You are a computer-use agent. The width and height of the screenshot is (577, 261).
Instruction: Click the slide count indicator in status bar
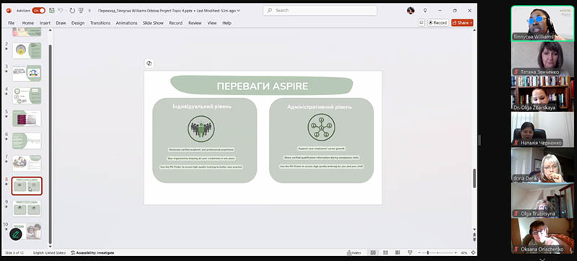coord(14,253)
